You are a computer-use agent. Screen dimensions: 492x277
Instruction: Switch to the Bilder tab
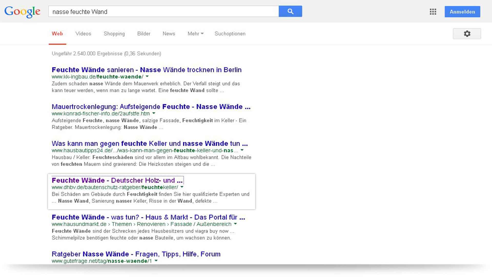tap(144, 34)
